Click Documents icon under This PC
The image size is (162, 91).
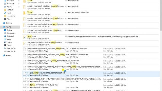(x=5, y=33)
